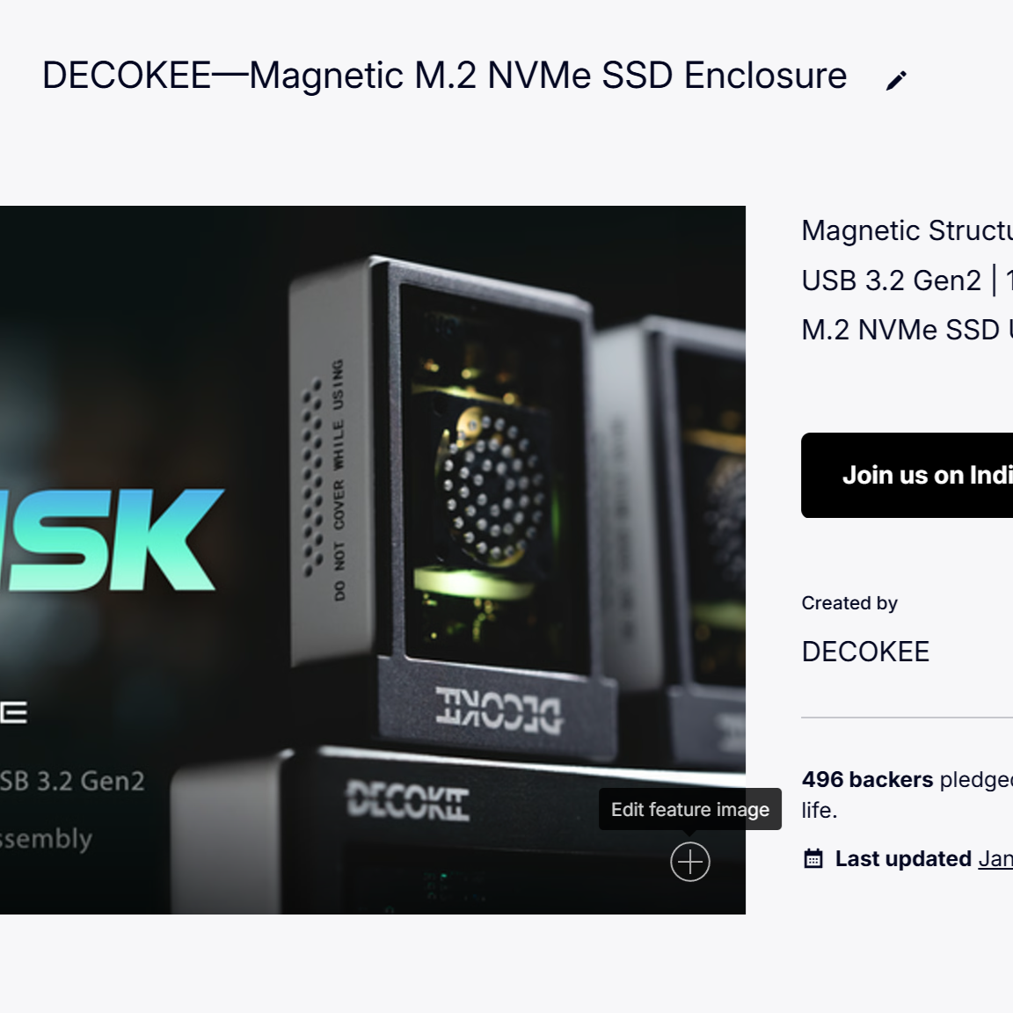1013x1013 pixels.
Task: Click the plus circle to edit the feature image
Action: 690,861
